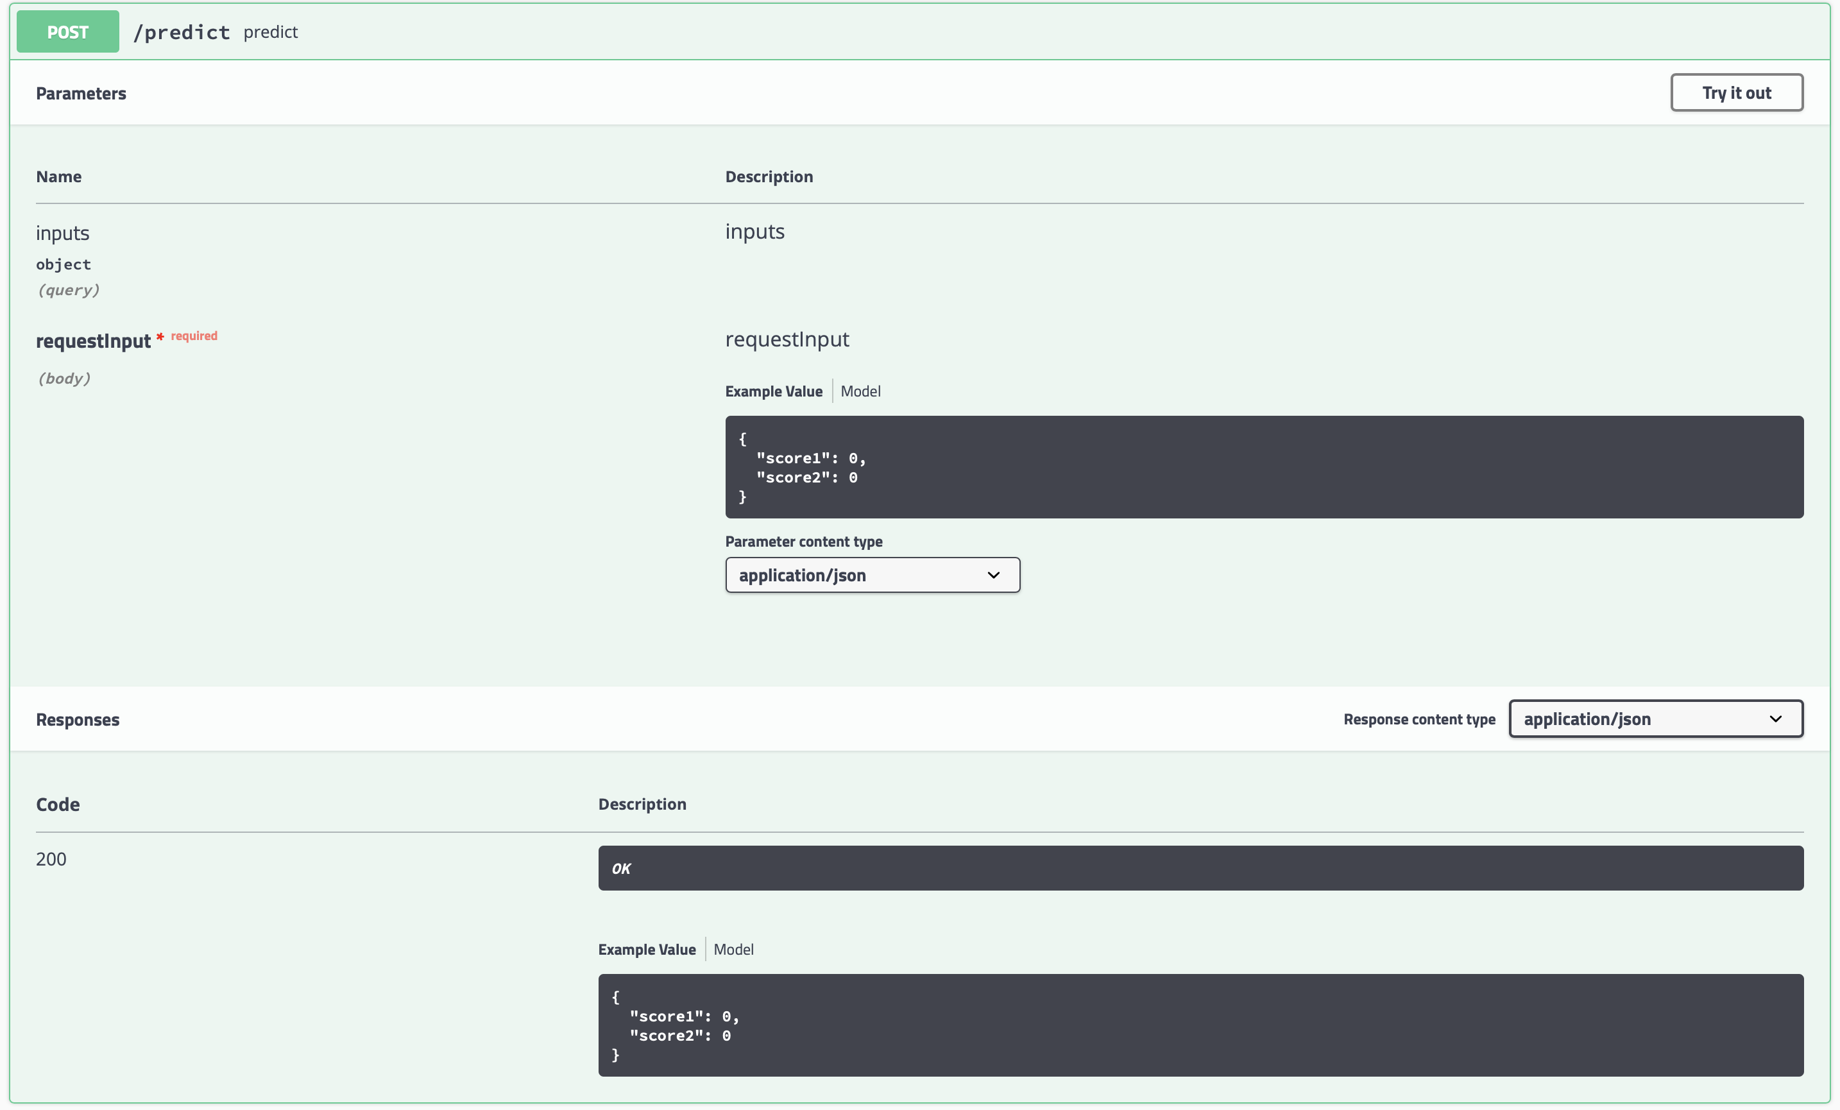This screenshot has width=1840, height=1110.
Task: Select Example Value tab under requestInput
Action: (773, 391)
